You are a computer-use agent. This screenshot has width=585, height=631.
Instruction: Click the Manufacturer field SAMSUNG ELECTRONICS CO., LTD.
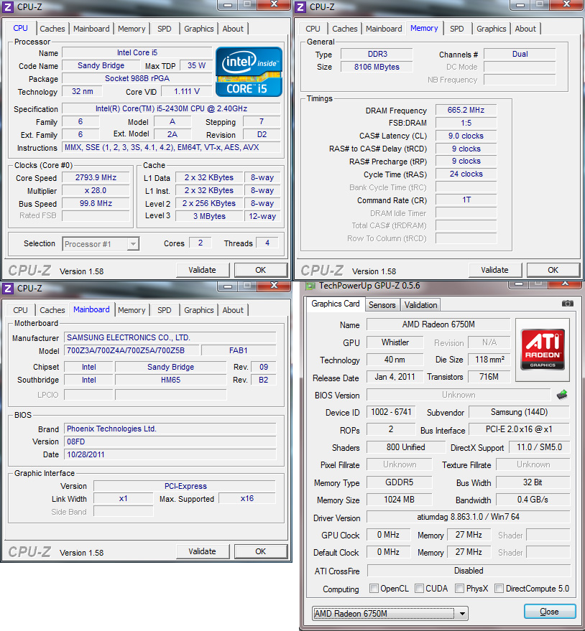click(170, 337)
